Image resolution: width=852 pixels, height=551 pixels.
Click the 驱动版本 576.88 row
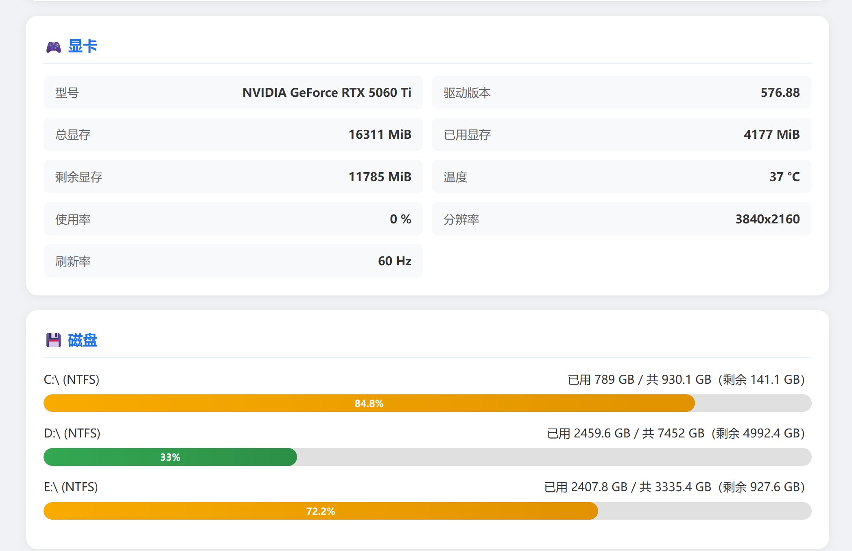tap(621, 93)
